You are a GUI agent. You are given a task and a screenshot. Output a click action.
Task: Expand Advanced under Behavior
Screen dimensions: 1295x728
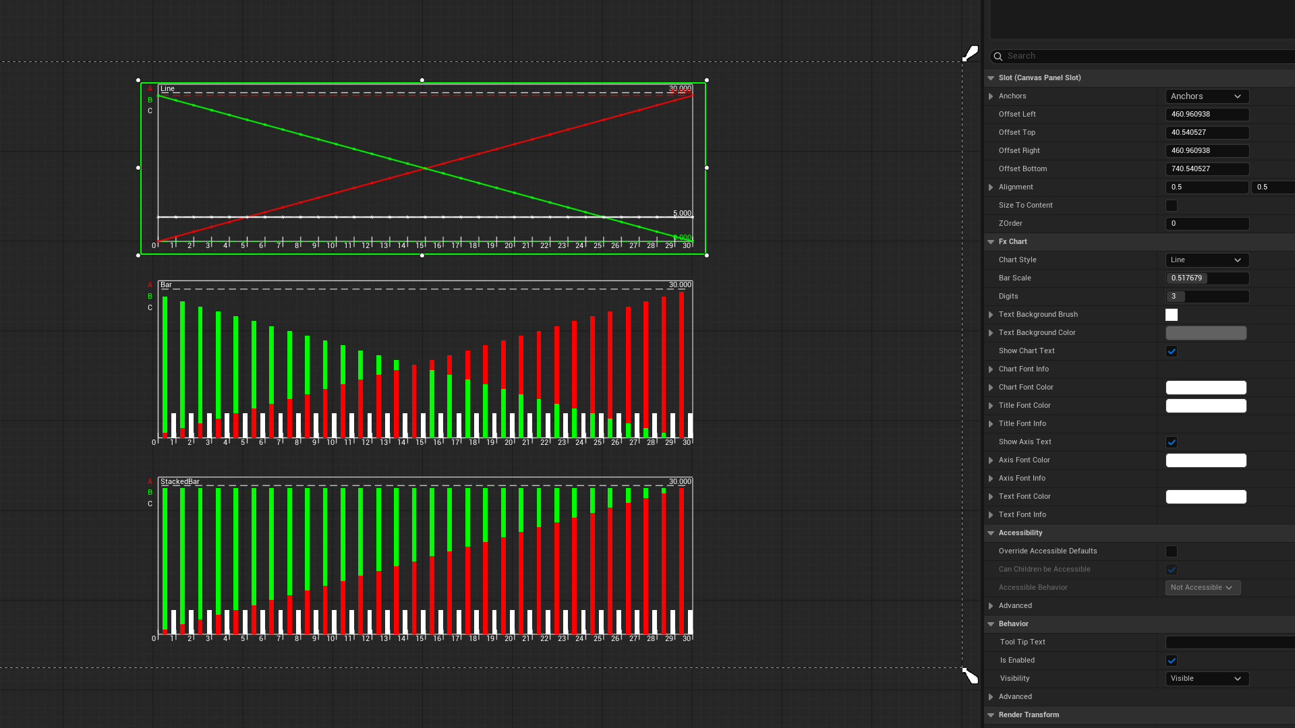[991, 697]
